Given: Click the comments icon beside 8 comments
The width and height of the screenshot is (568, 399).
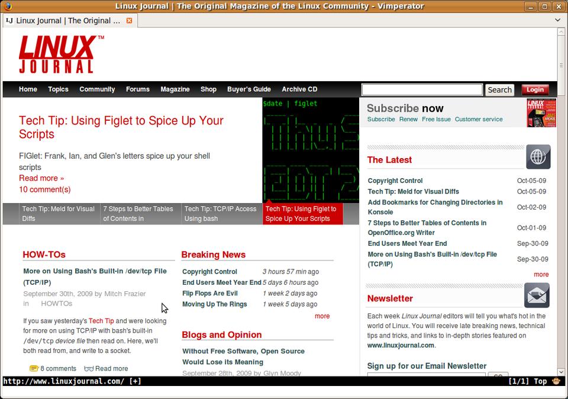Looking at the screenshot, I should pyautogui.click(x=34, y=369).
